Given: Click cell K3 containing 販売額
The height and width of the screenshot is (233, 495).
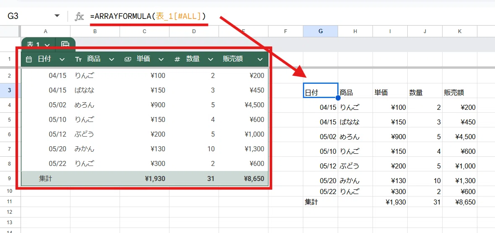Looking at the screenshot, I should (460, 91).
